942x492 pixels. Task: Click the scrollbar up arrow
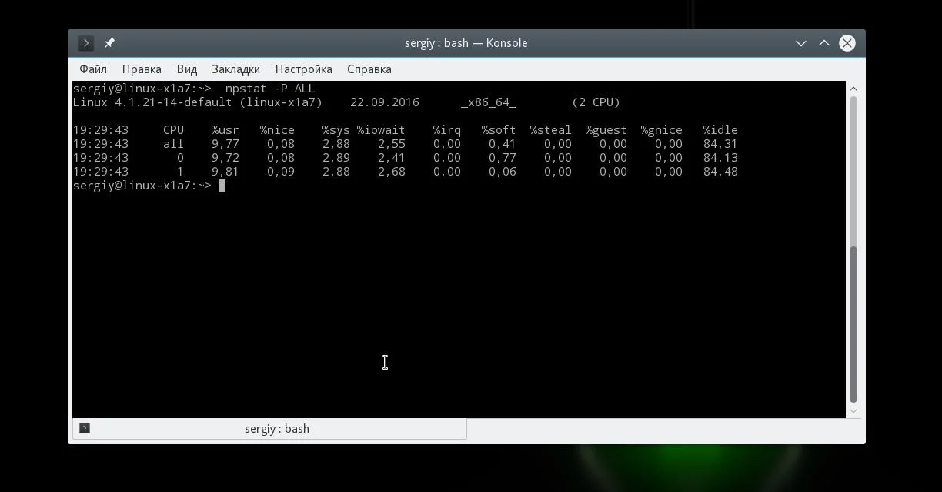pyautogui.click(x=853, y=89)
